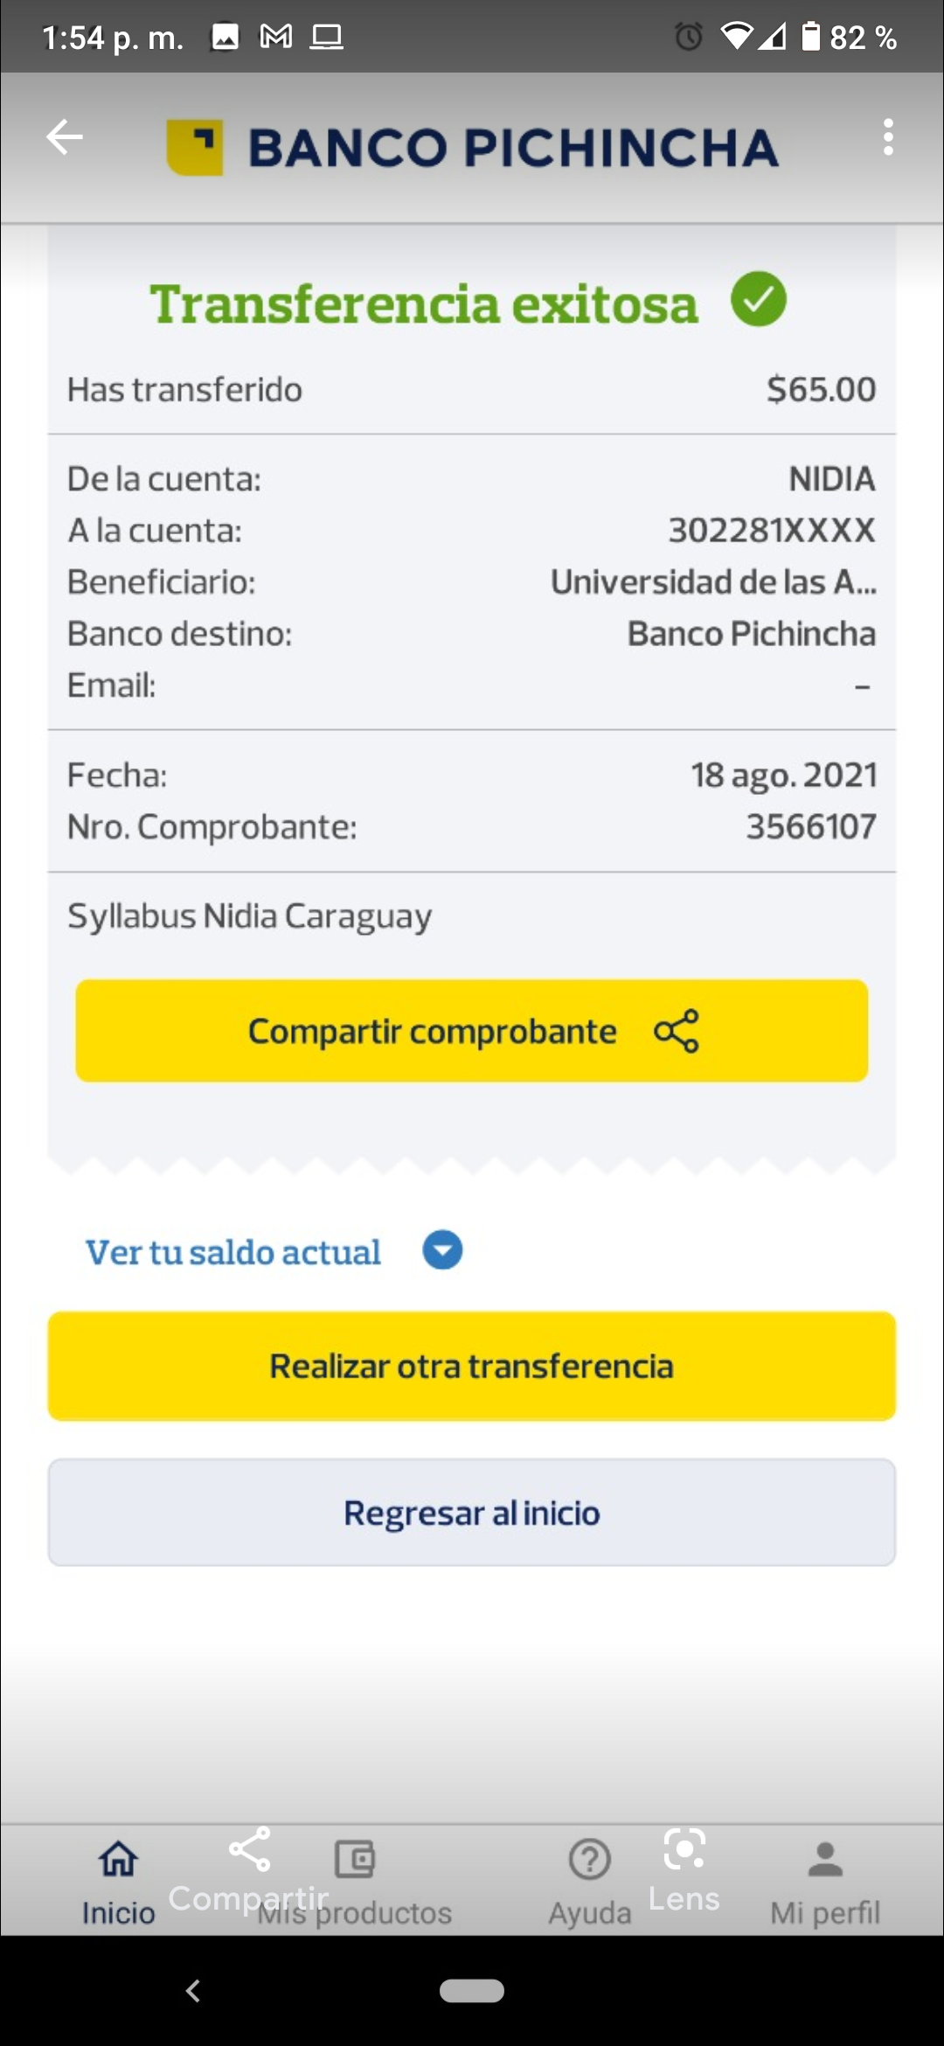Screen dimensions: 944x2046
Task: Open the three-dot overflow menu
Action: (888, 137)
